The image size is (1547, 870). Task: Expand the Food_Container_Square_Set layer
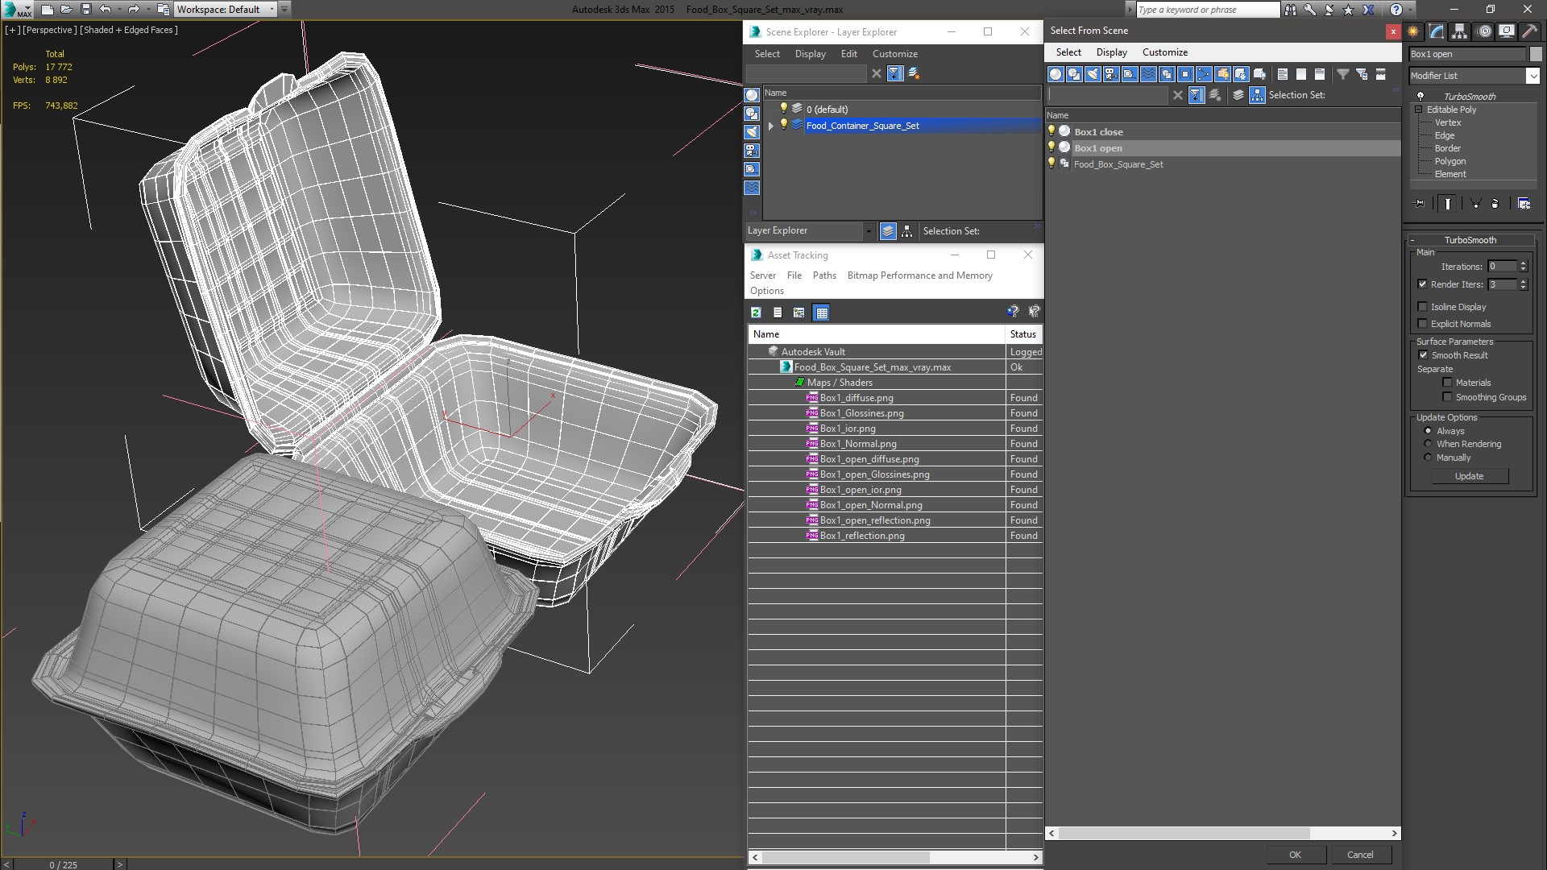pos(770,126)
